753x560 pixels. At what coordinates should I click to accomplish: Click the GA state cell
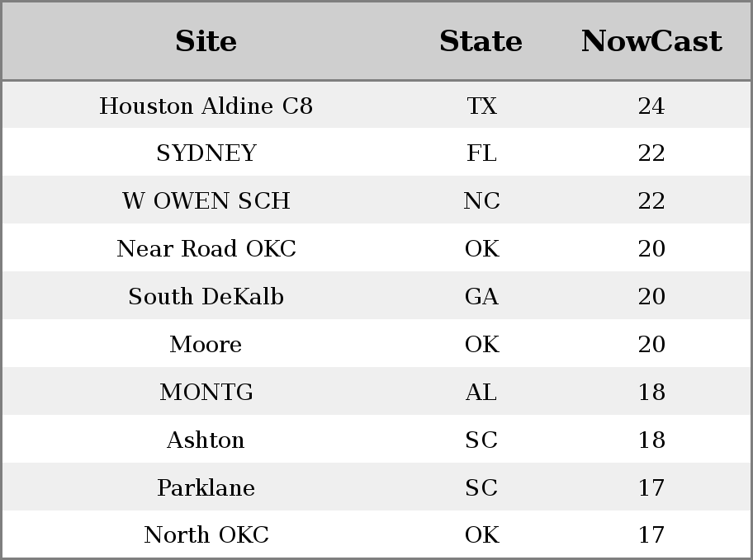(x=481, y=297)
